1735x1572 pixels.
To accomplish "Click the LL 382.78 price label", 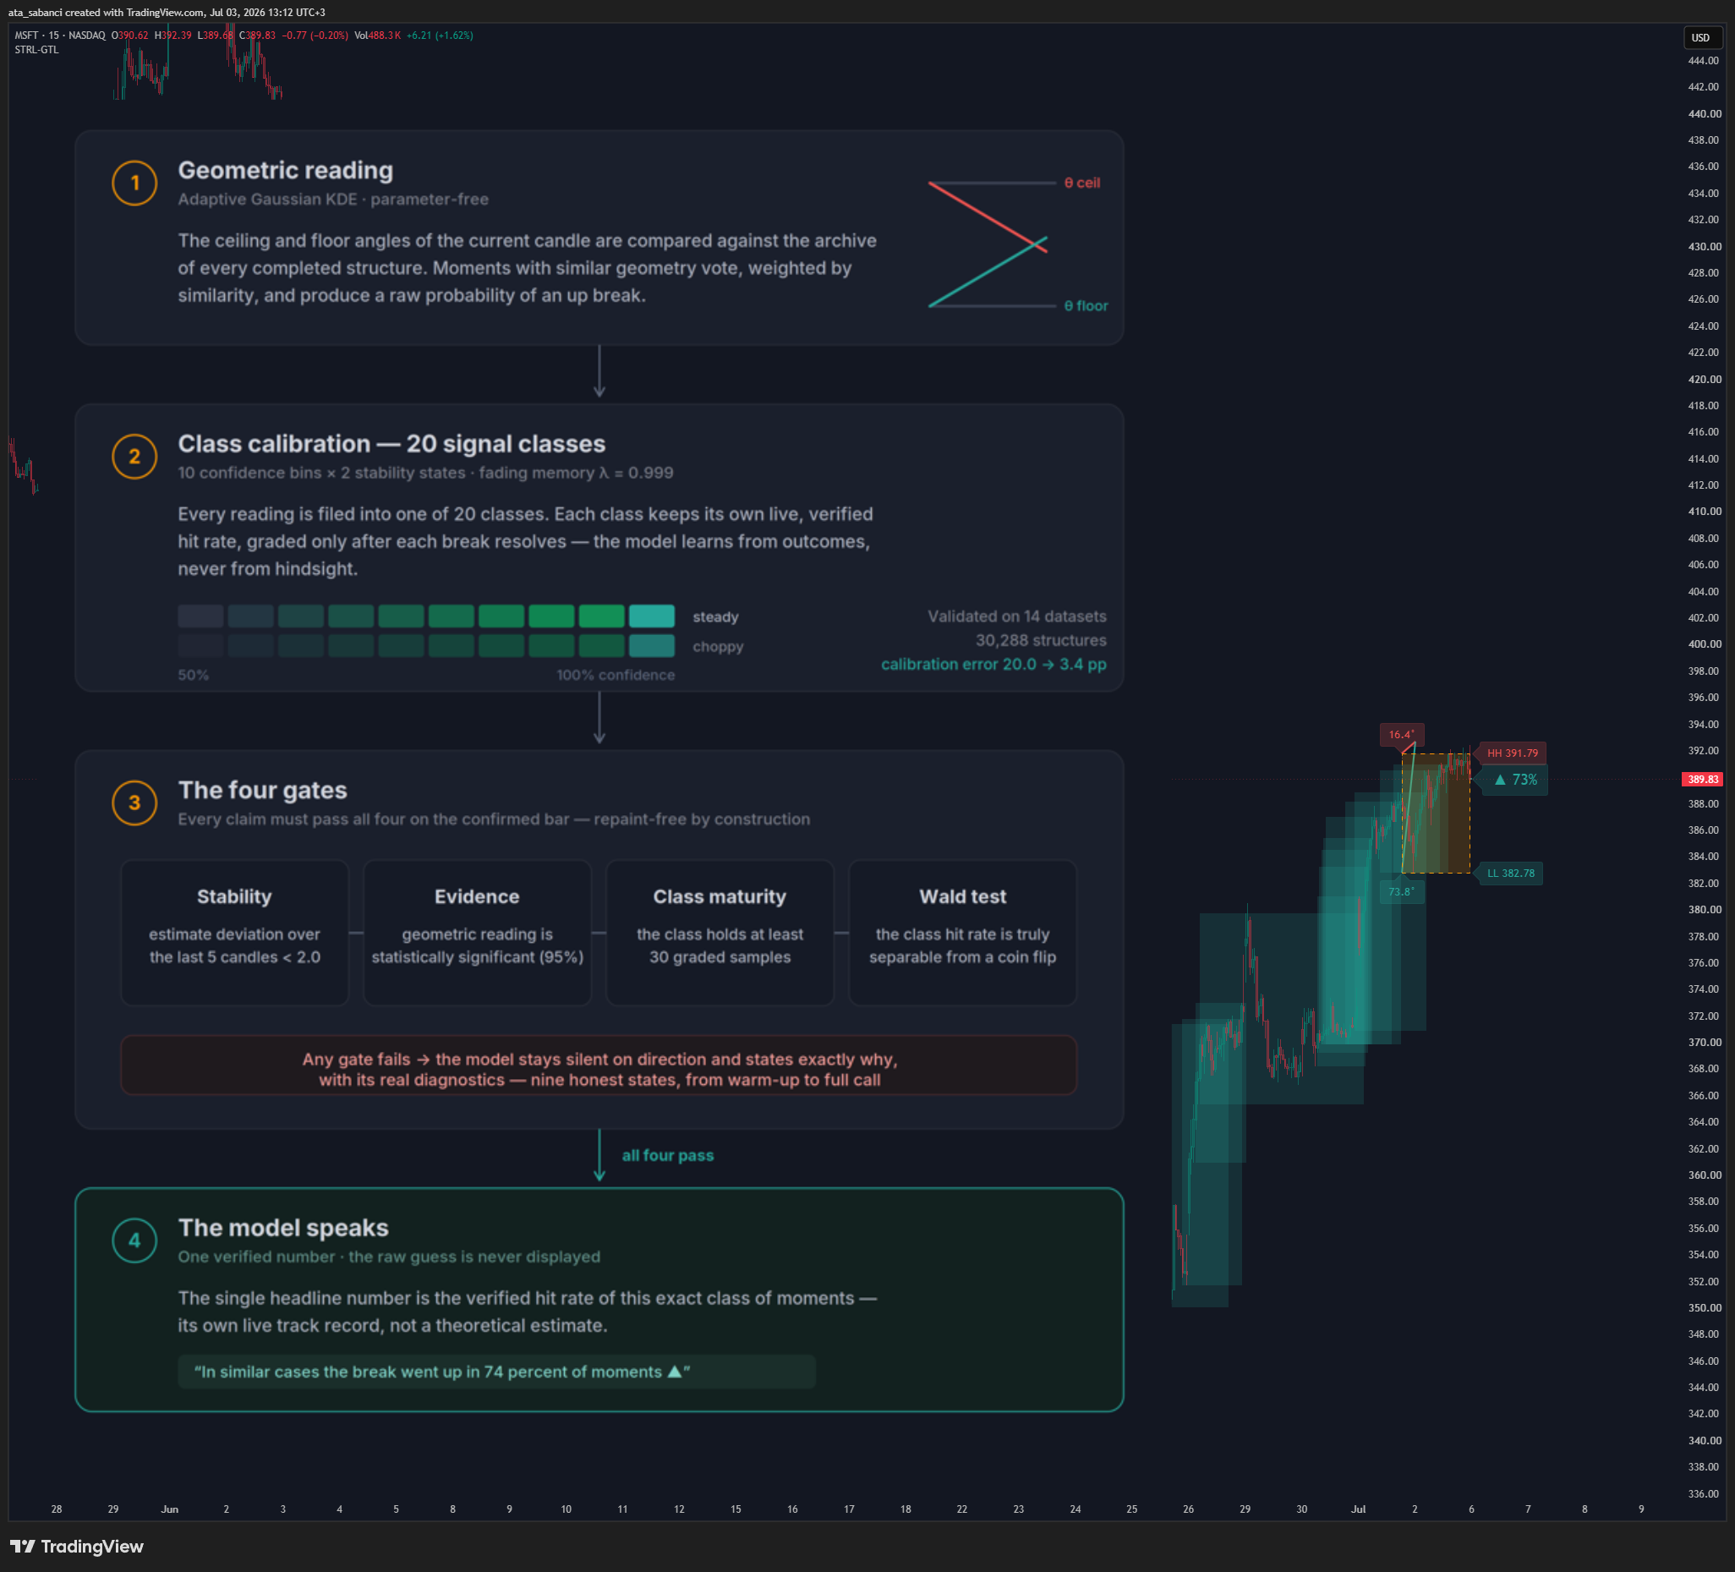I will (x=1509, y=873).
